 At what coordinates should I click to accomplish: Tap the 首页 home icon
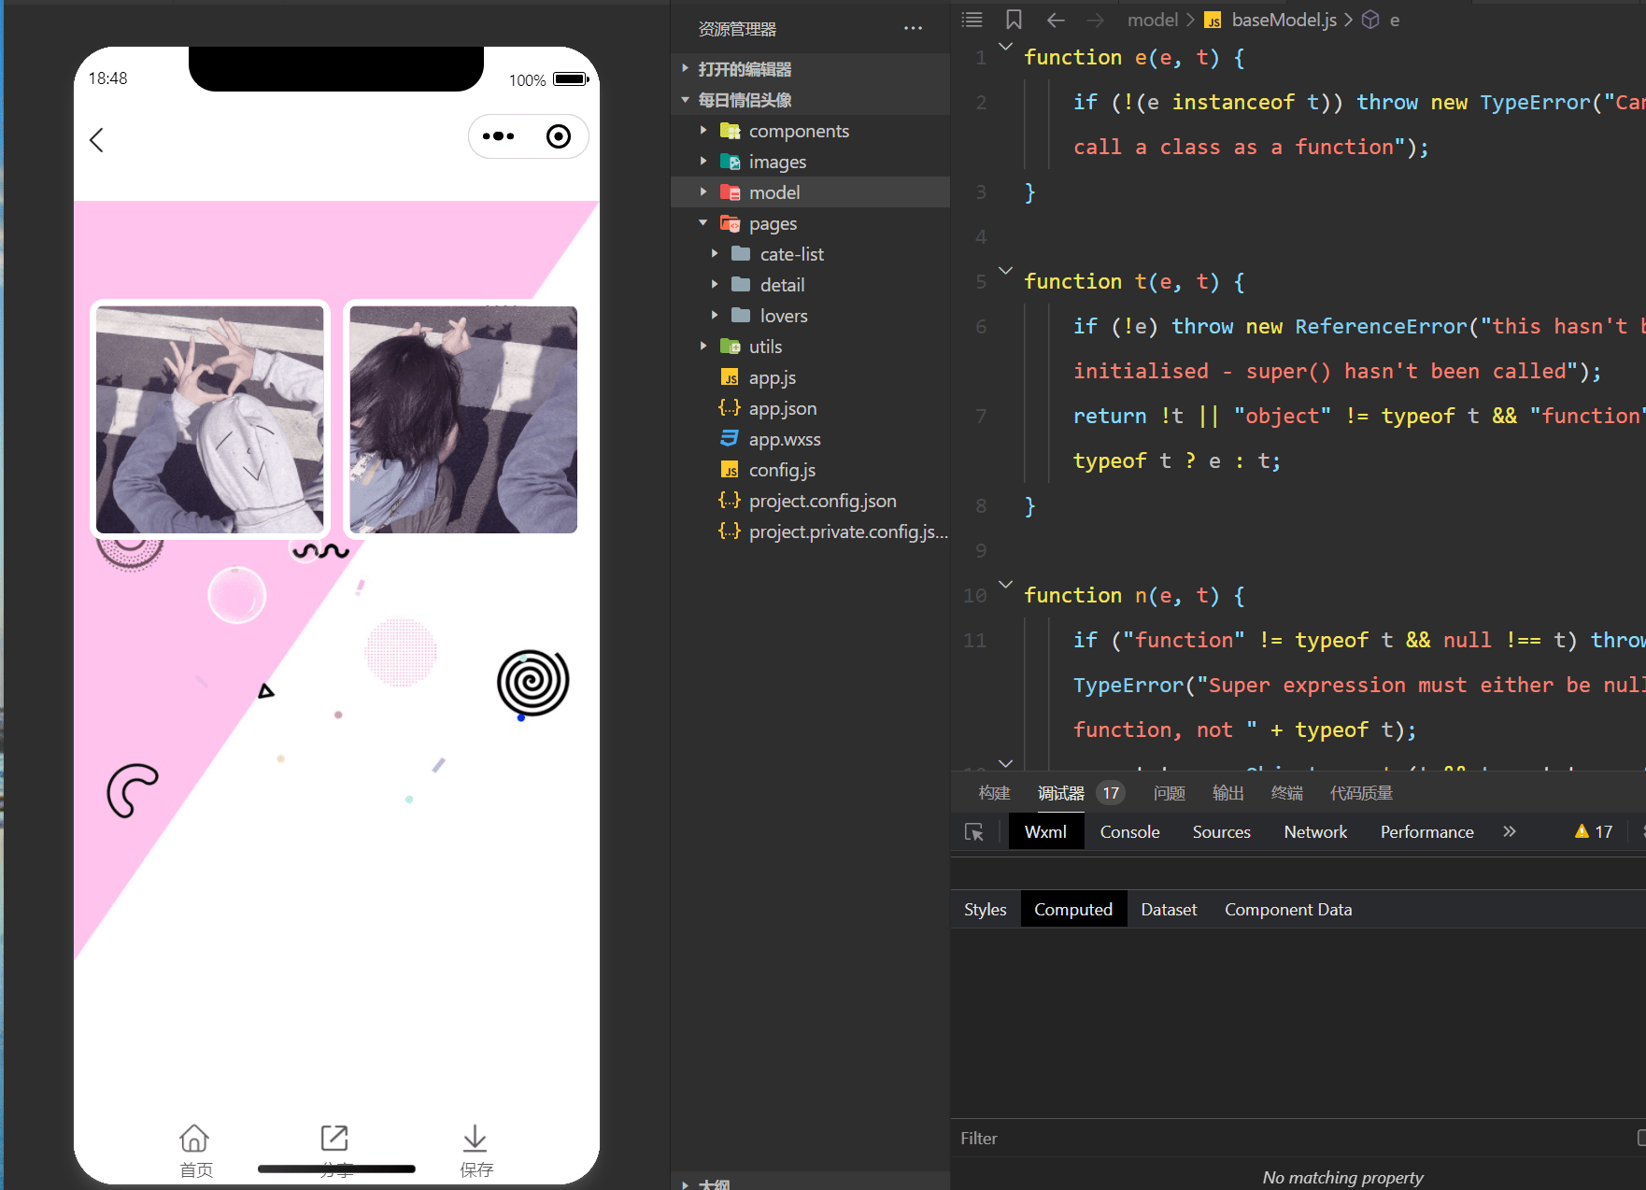click(194, 1138)
